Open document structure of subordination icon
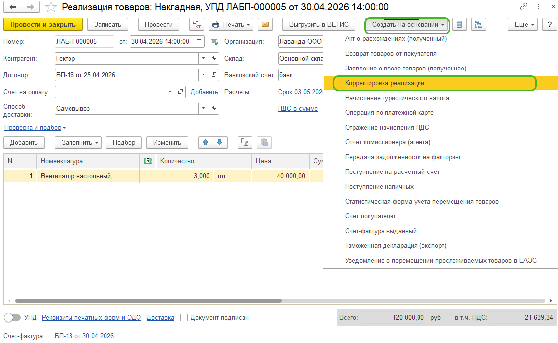The height and width of the screenshot is (343, 558). pos(479,24)
